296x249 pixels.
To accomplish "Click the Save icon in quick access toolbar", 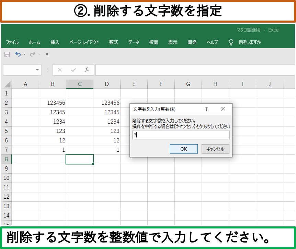I will pos(7,54).
